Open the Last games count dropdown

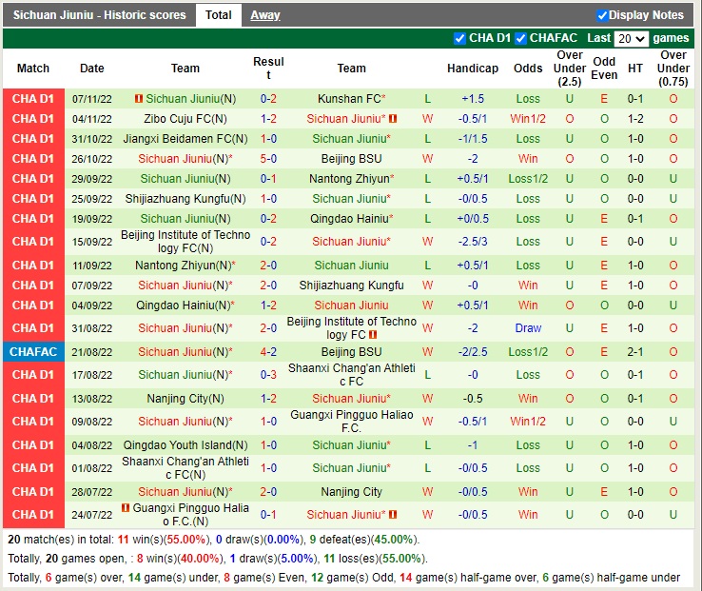(631, 39)
